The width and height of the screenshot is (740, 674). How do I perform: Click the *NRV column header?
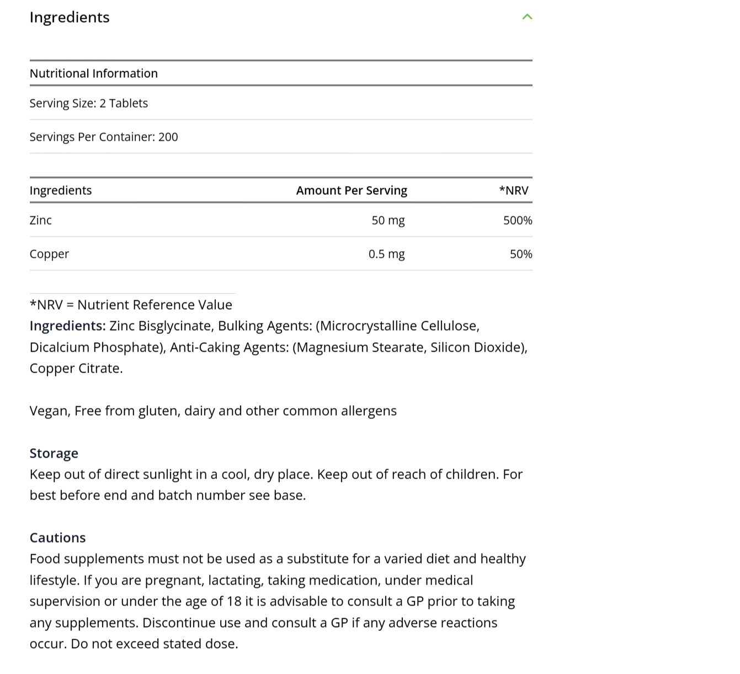pos(514,190)
